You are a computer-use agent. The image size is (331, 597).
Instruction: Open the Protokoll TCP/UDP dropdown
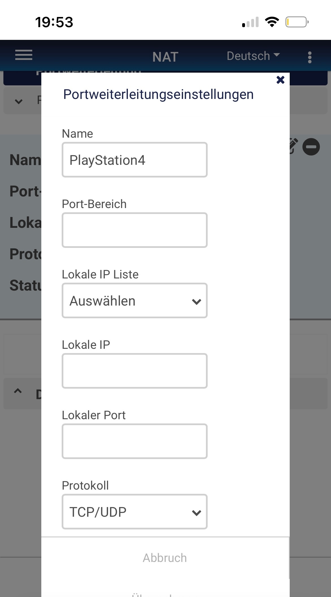(135, 512)
